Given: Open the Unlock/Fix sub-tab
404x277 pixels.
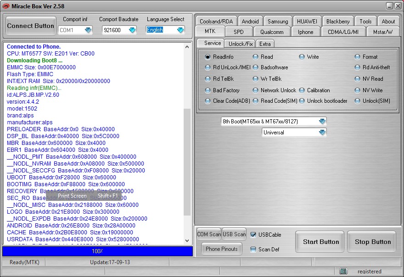Looking at the screenshot, I should (241, 44).
